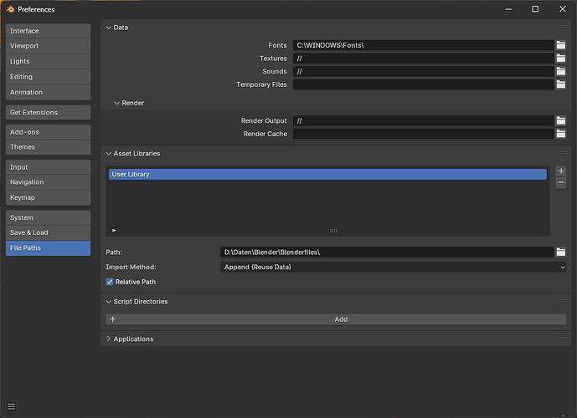
Task: Open the Lights preferences section
Action: pyautogui.click(x=49, y=61)
